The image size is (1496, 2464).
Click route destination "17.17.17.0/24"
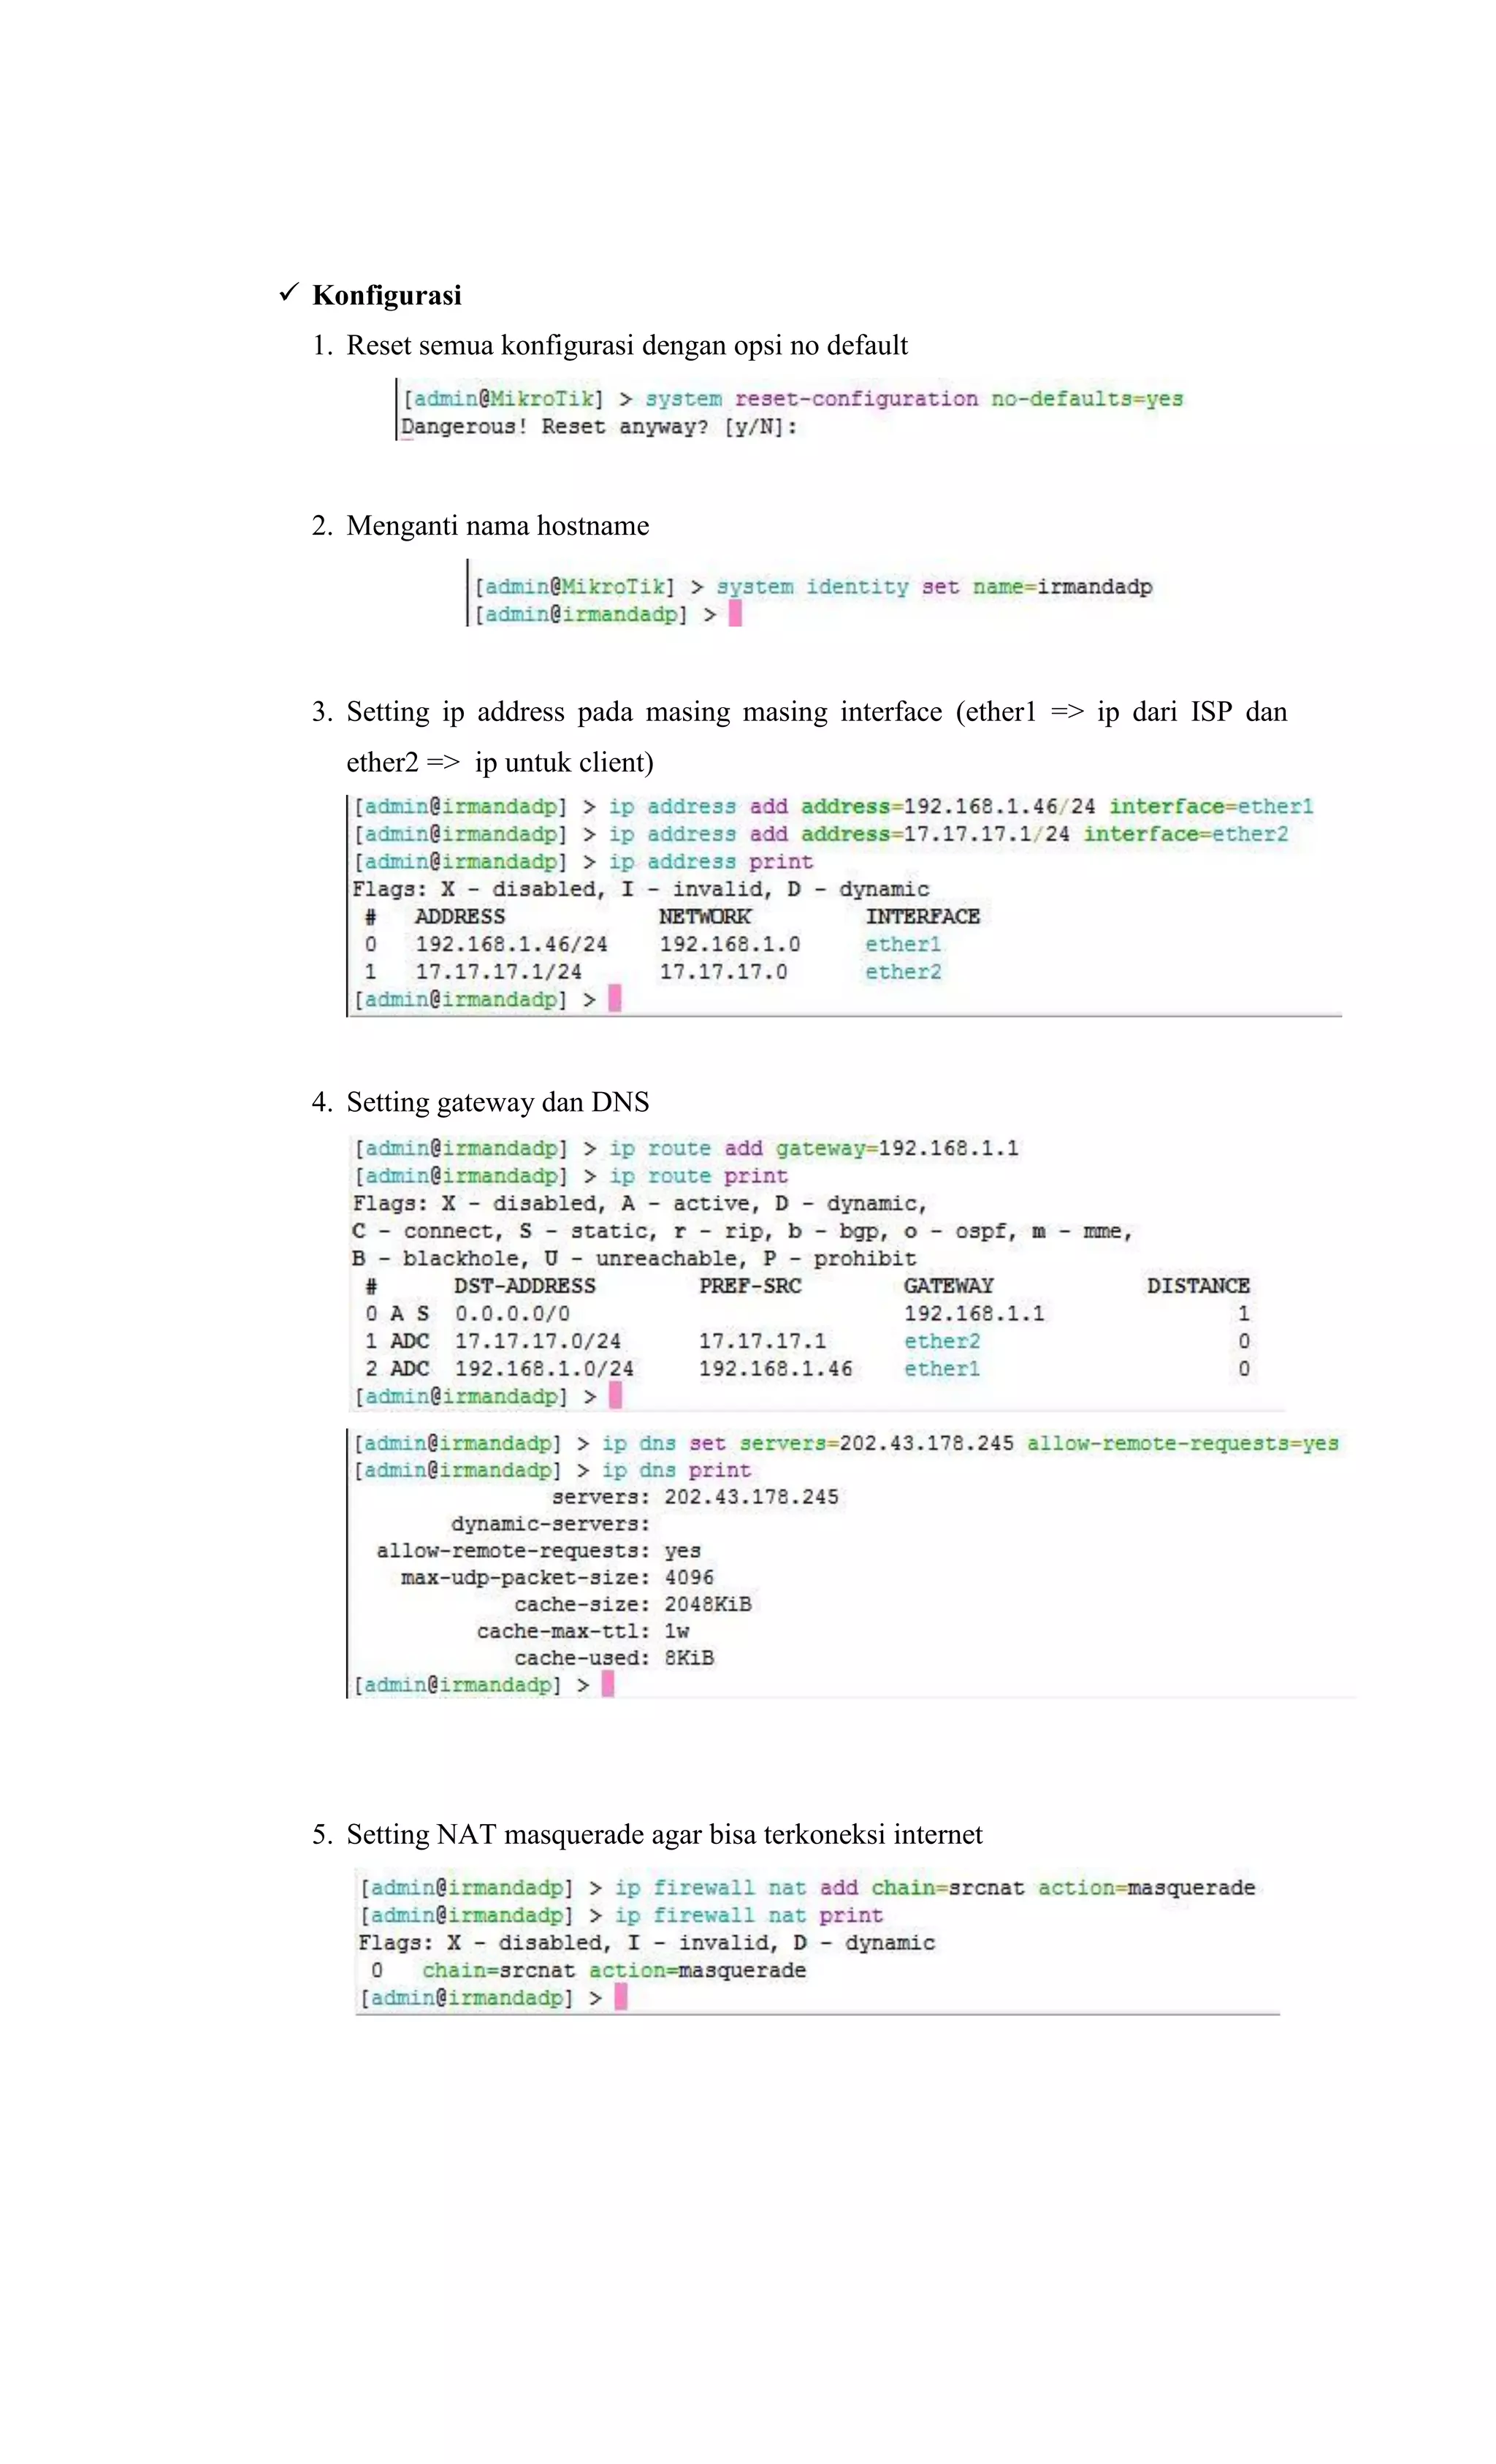coord(538,1341)
